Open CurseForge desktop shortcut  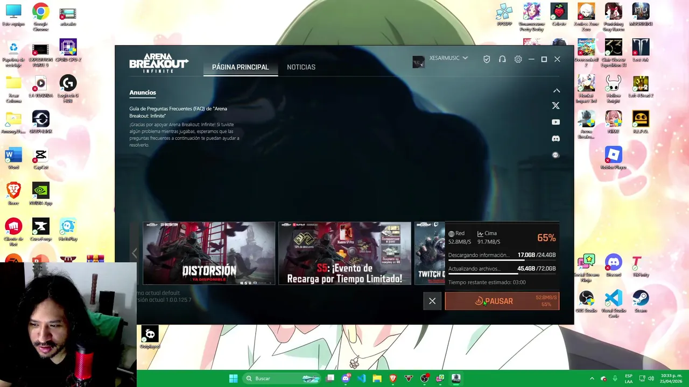point(40,231)
